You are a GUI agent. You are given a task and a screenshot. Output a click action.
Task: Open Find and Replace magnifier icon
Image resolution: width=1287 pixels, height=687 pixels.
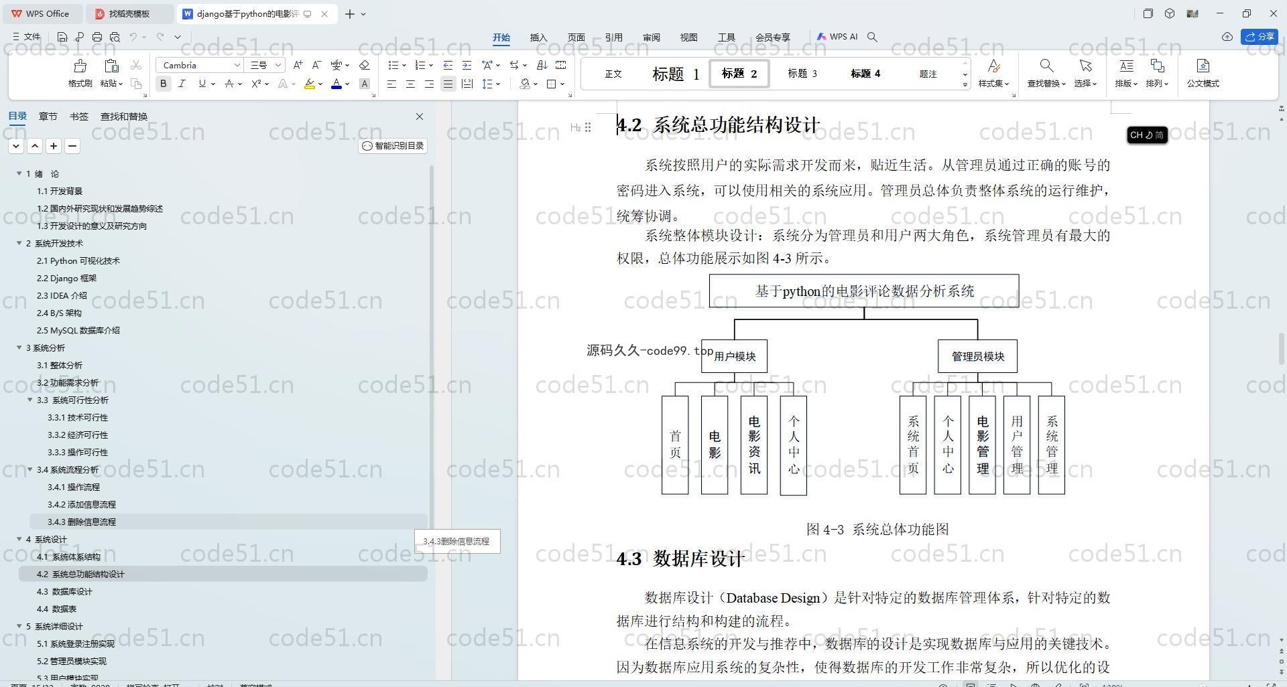pos(1046,66)
